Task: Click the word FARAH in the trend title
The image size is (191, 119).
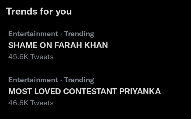Action: tap(68, 45)
